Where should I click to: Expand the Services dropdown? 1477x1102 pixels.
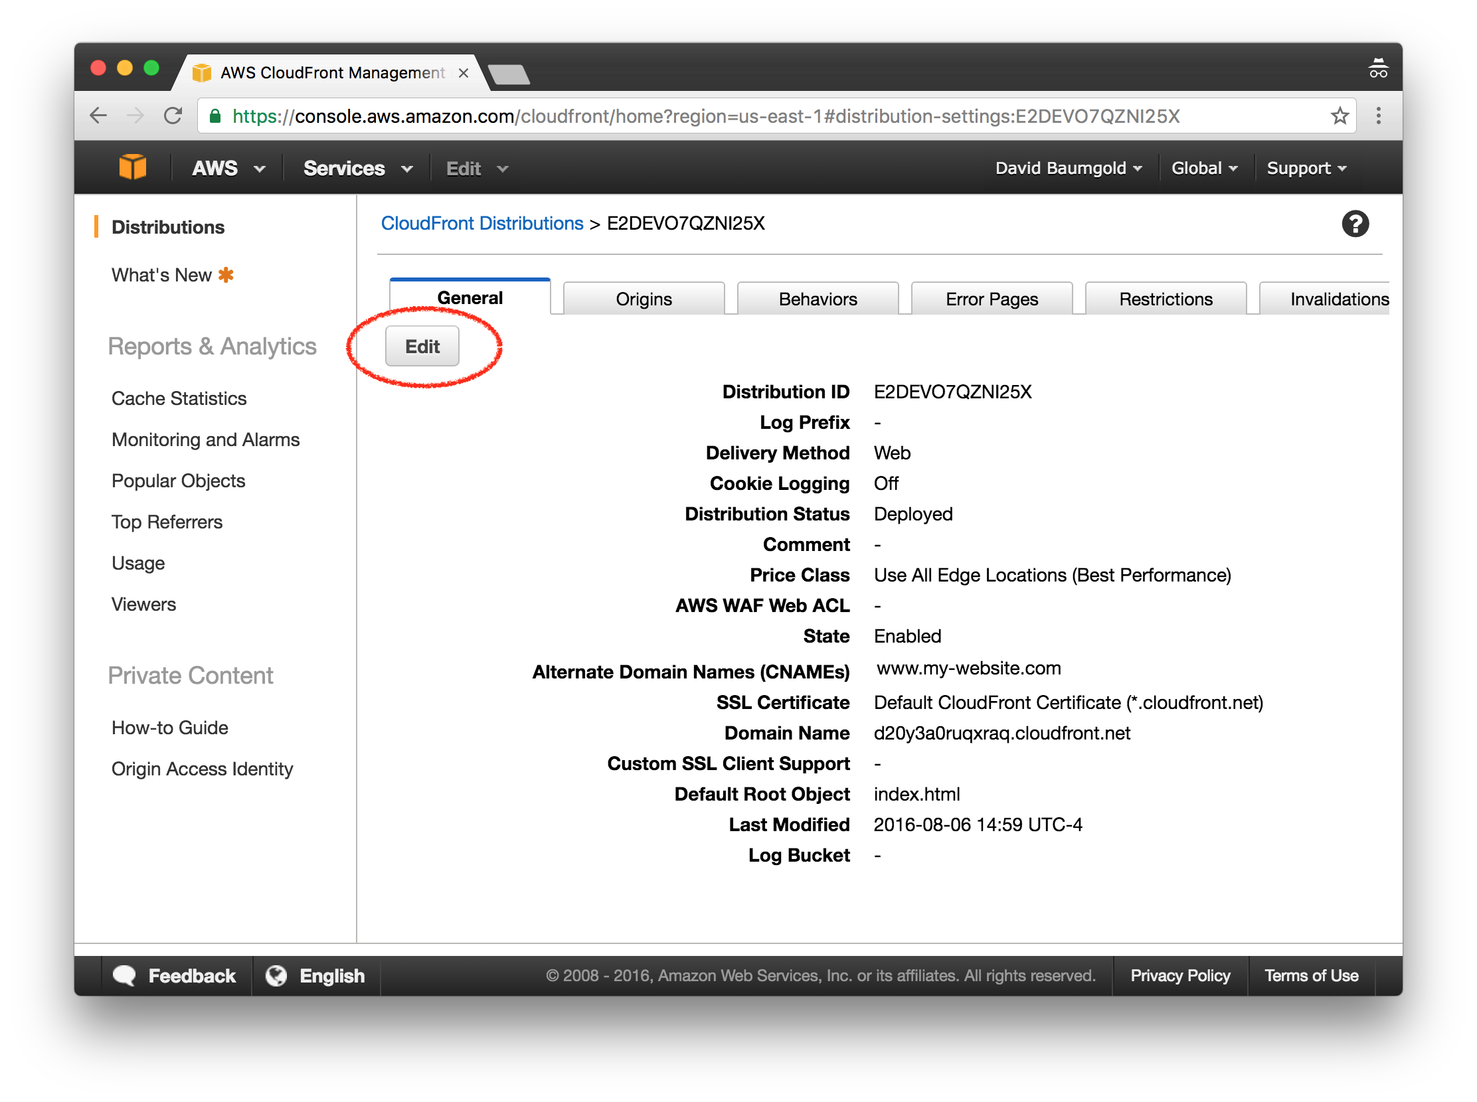click(x=358, y=168)
